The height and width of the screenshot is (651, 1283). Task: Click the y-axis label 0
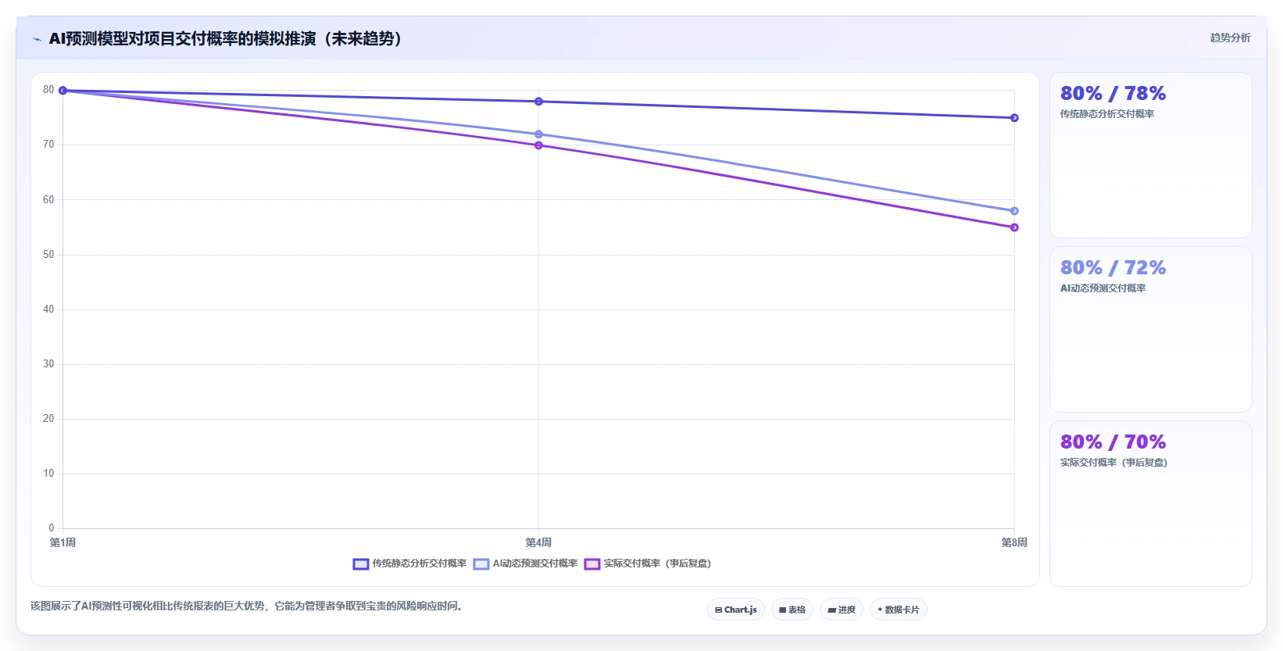click(x=52, y=528)
